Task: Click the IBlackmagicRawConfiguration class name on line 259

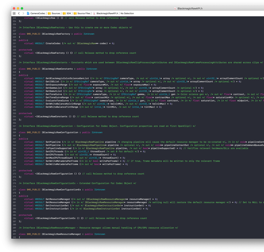Action: [x=60, y=132]
